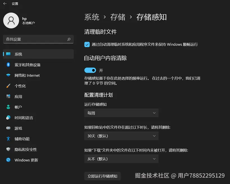Click the 系统 monitor icon

tap(8, 54)
